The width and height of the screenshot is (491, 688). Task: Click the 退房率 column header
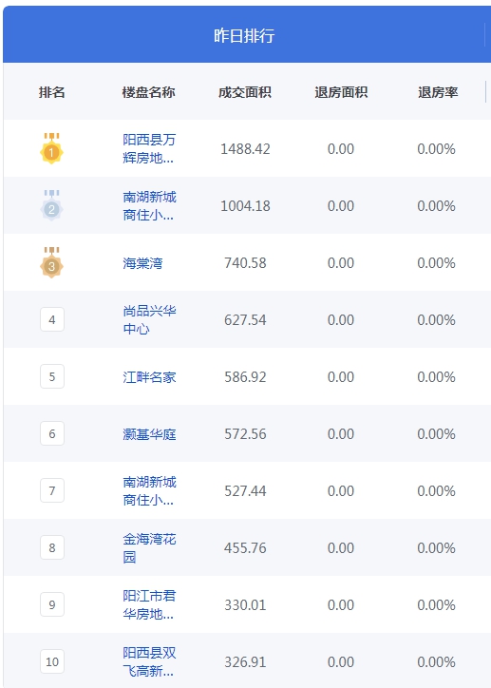438,92
